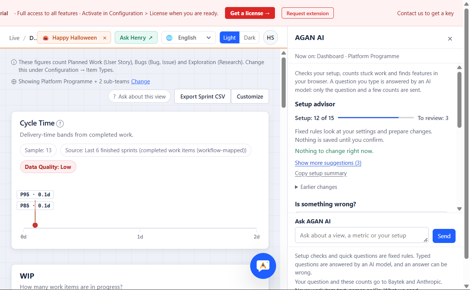Click Get a license button
Image resolution: width=470 pixels, height=290 pixels.
250,13
